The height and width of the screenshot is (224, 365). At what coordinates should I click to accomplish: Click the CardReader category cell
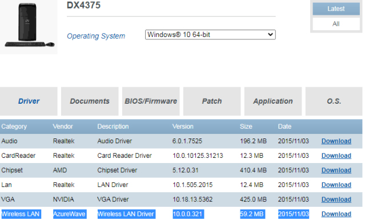point(18,156)
